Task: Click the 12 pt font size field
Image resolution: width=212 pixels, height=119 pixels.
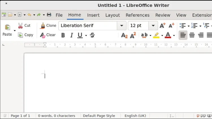Action: point(138,25)
